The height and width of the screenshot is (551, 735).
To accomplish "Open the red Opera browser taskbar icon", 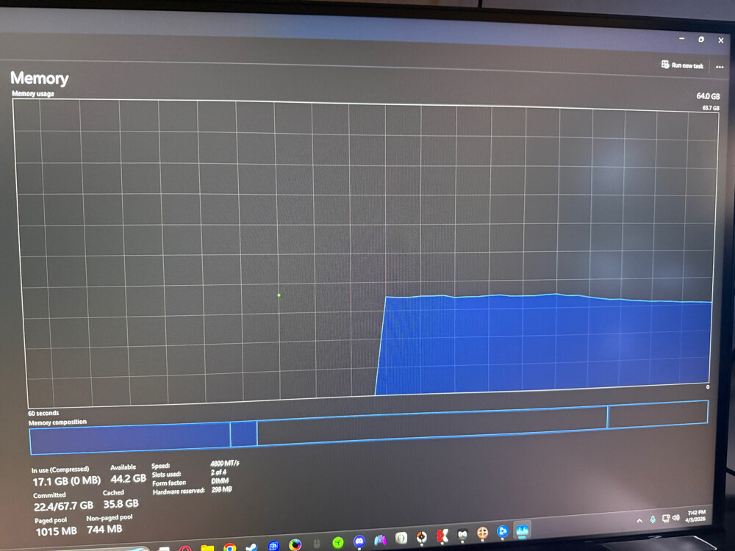I will pyautogui.click(x=185, y=548).
